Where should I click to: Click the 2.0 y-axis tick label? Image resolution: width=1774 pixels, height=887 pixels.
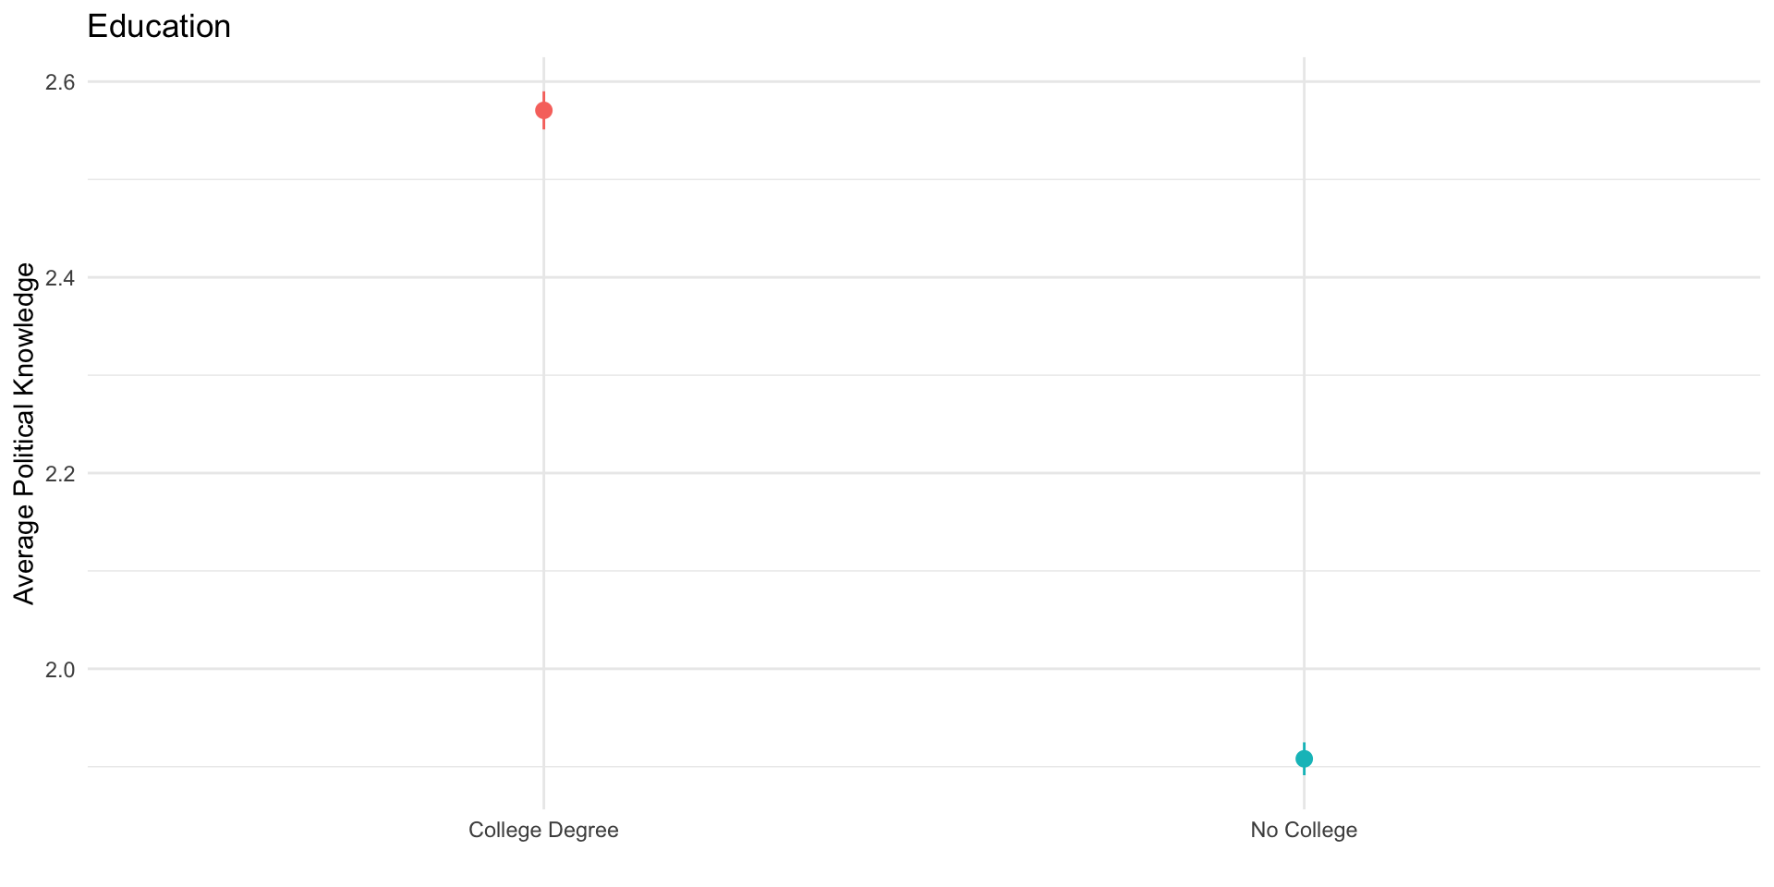tap(60, 669)
